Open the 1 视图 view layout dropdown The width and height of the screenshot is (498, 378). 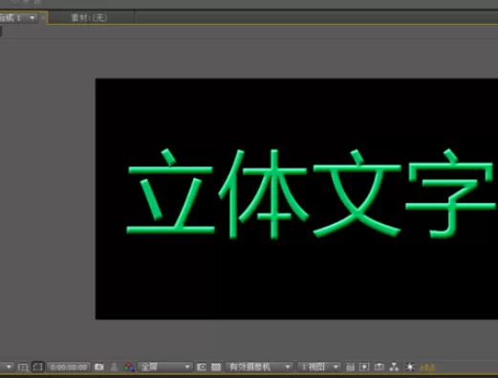(x=318, y=367)
